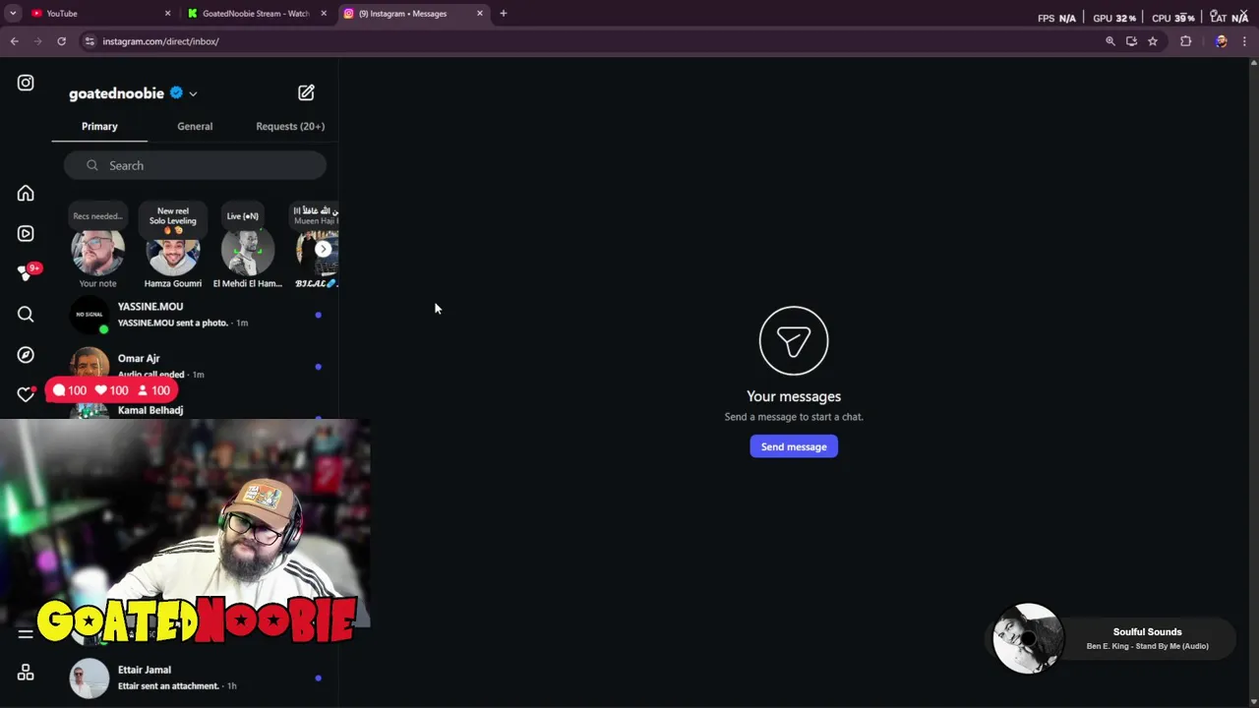Open the zoom magnifier icon in address bar
The width and height of the screenshot is (1259, 708).
(x=1110, y=41)
